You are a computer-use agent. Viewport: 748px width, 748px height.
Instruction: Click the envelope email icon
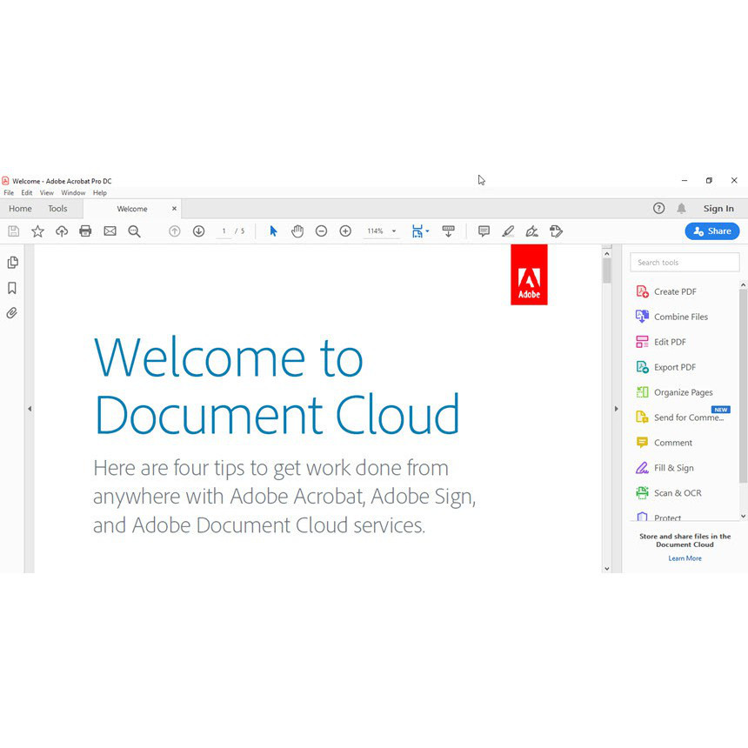[x=110, y=231]
